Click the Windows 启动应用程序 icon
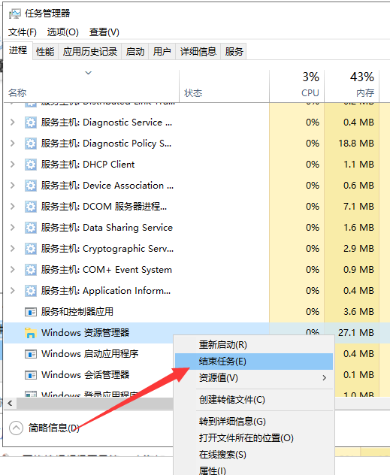The height and width of the screenshot is (475, 390). click(x=31, y=354)
